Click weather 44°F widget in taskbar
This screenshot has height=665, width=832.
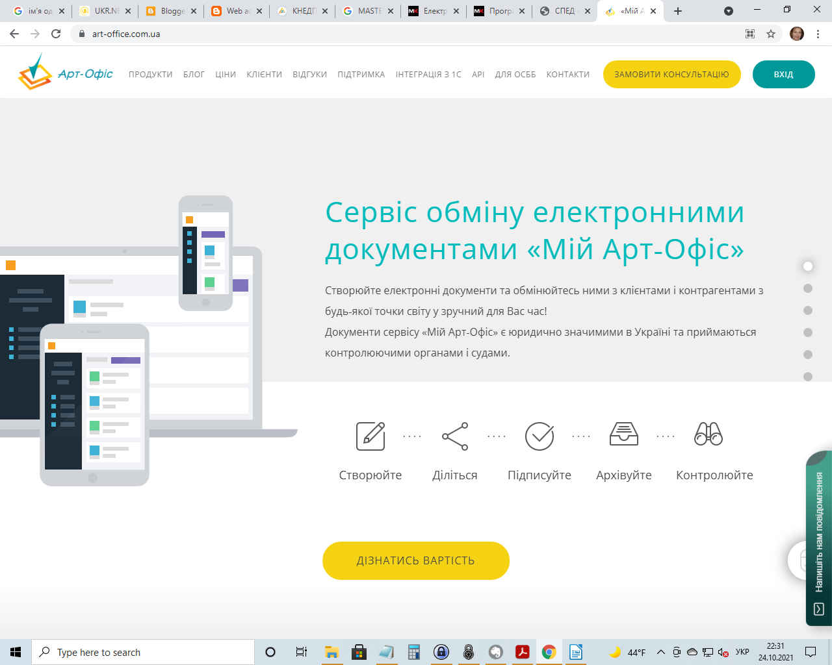point(627,652)
